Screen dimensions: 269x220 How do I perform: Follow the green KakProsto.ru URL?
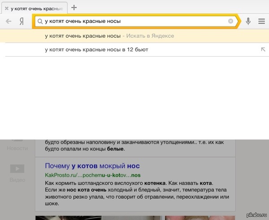pos(93,175)
